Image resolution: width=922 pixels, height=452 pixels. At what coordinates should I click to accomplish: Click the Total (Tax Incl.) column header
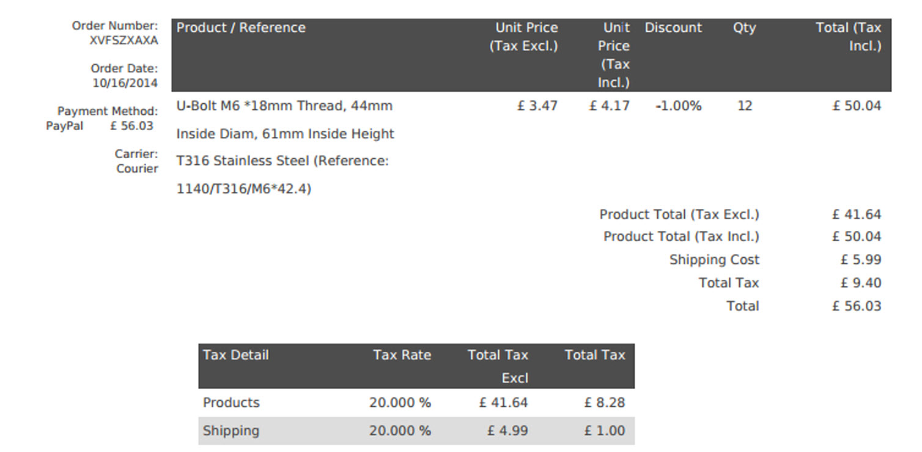[x=849, y=37]
